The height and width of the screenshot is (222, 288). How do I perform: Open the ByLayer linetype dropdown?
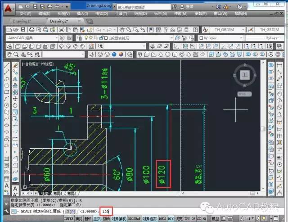coord(265,38)
